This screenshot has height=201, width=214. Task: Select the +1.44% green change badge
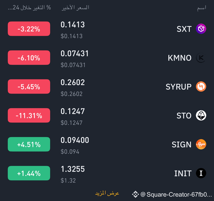pyautogui.click(x=29, y=173)
